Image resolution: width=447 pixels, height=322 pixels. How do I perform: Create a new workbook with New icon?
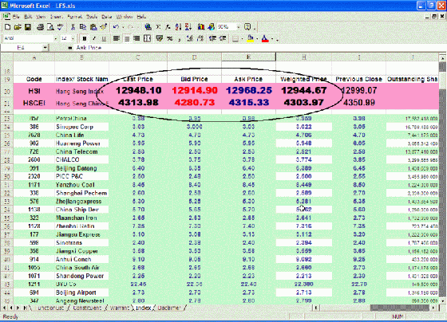[8, 27]
